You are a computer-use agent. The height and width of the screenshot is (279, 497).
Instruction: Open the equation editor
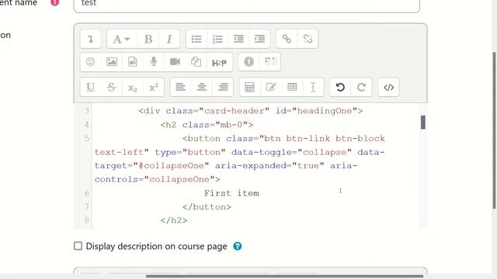pos(250,87)
